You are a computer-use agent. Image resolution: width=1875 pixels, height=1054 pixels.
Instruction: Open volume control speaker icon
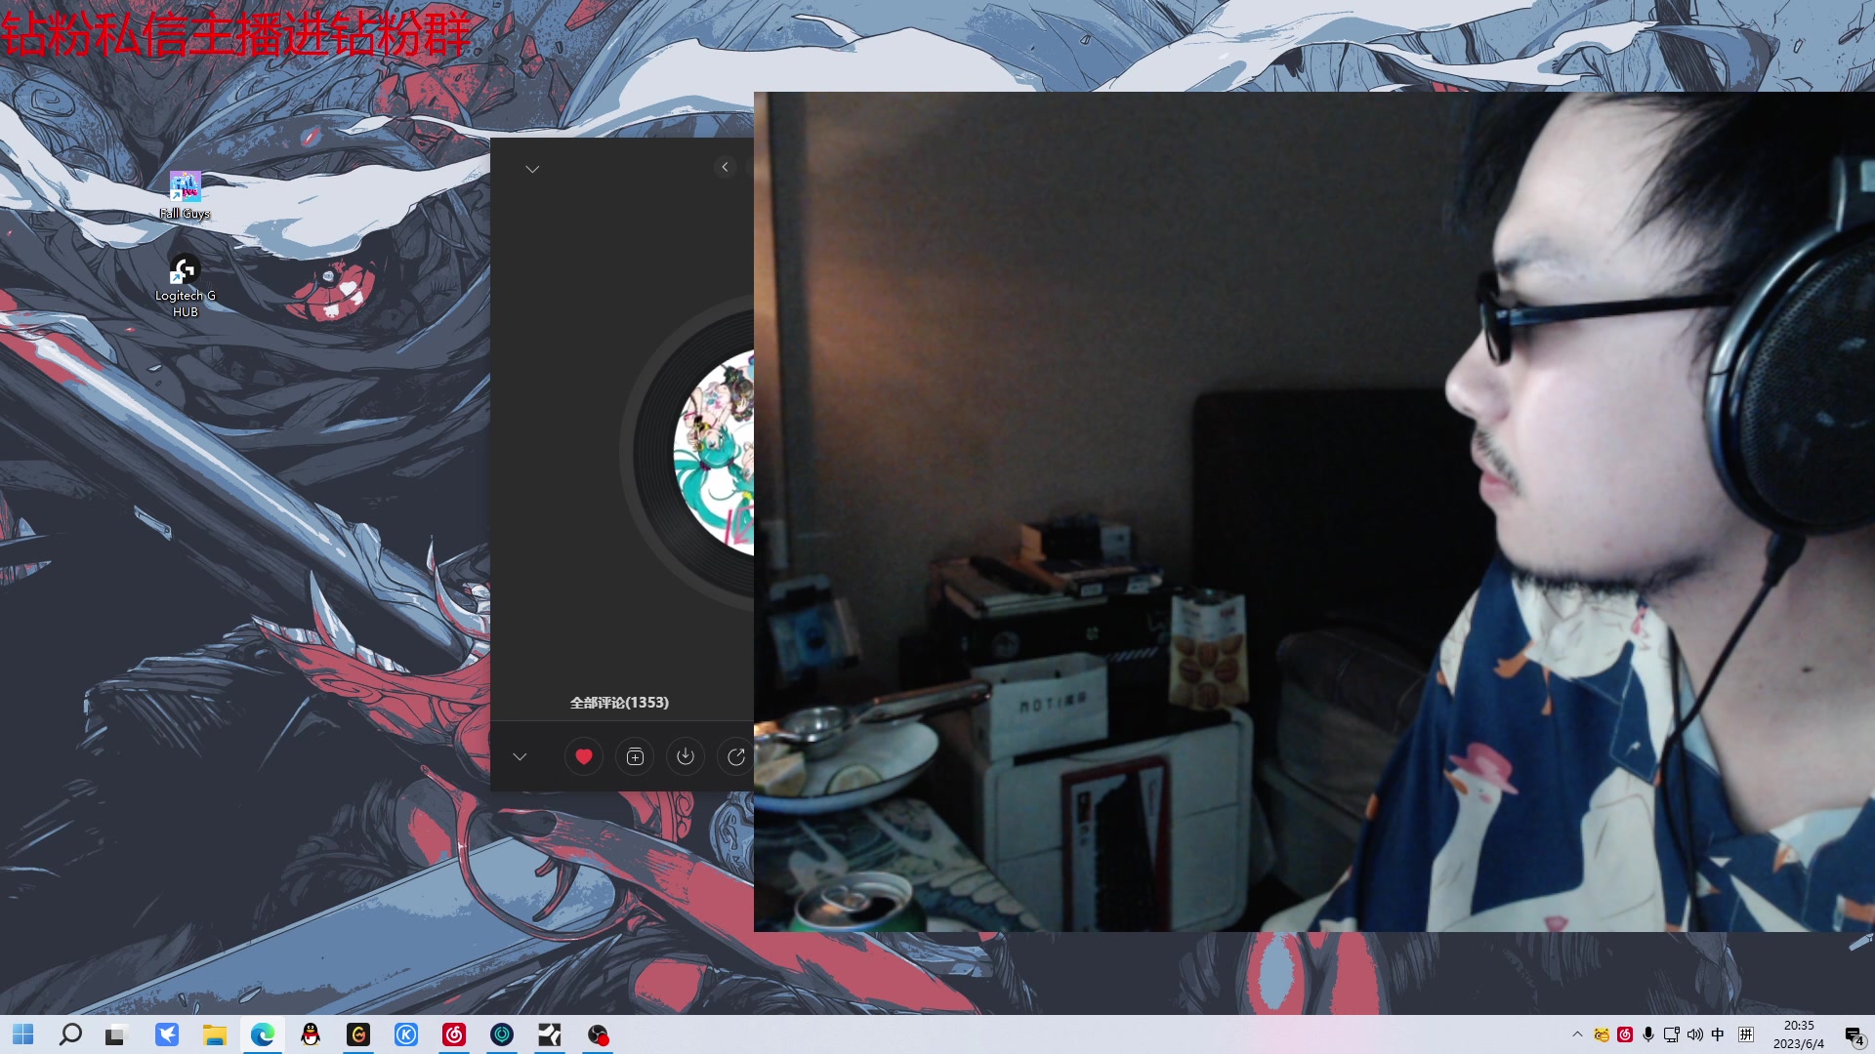click(x=1694, y=1034)
